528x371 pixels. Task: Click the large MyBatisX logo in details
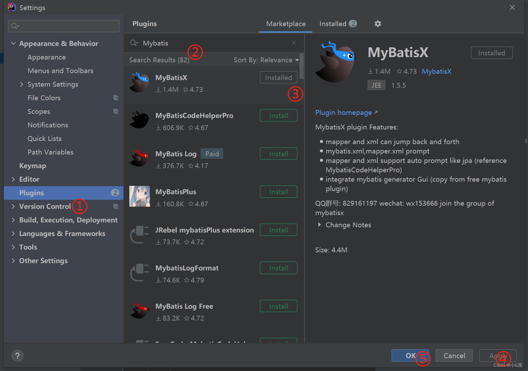tap(336, 62)
